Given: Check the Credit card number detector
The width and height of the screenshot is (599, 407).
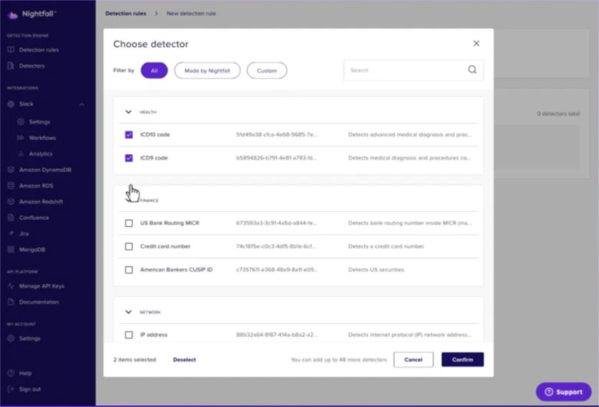Looking at the screenshot, I should click(x=128, y=246).
